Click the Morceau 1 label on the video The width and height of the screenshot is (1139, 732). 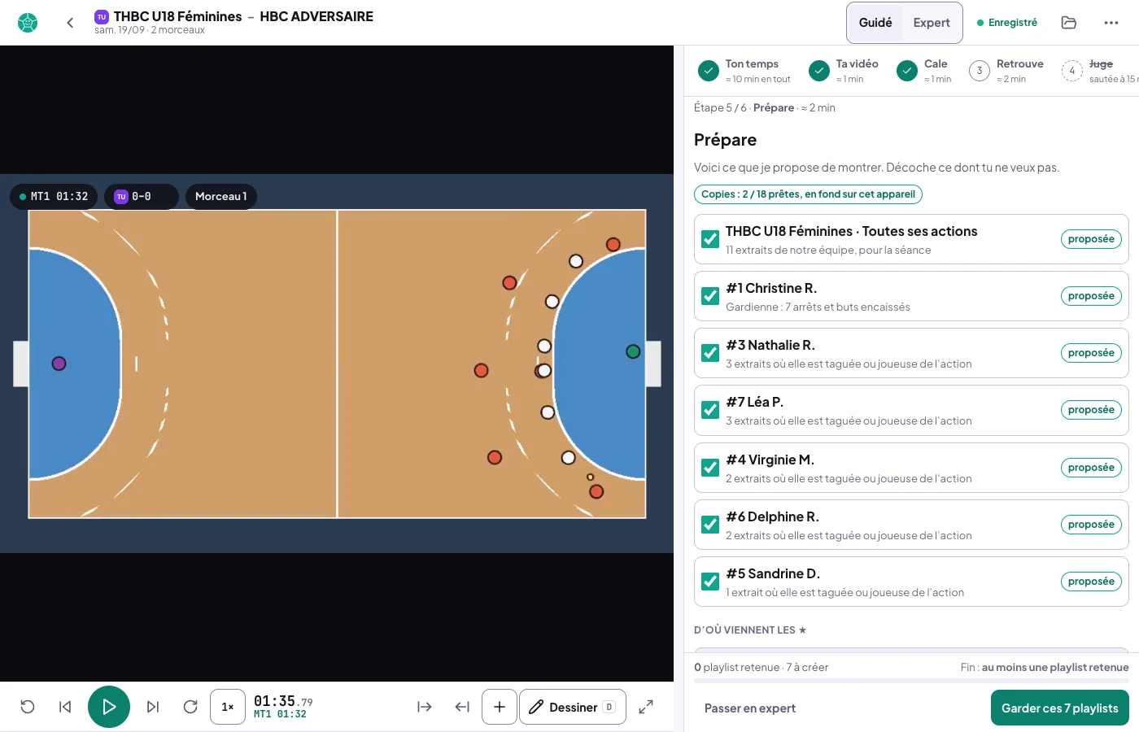[221, 197]
